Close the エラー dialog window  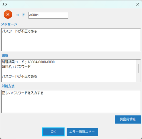tap(138, 4)
